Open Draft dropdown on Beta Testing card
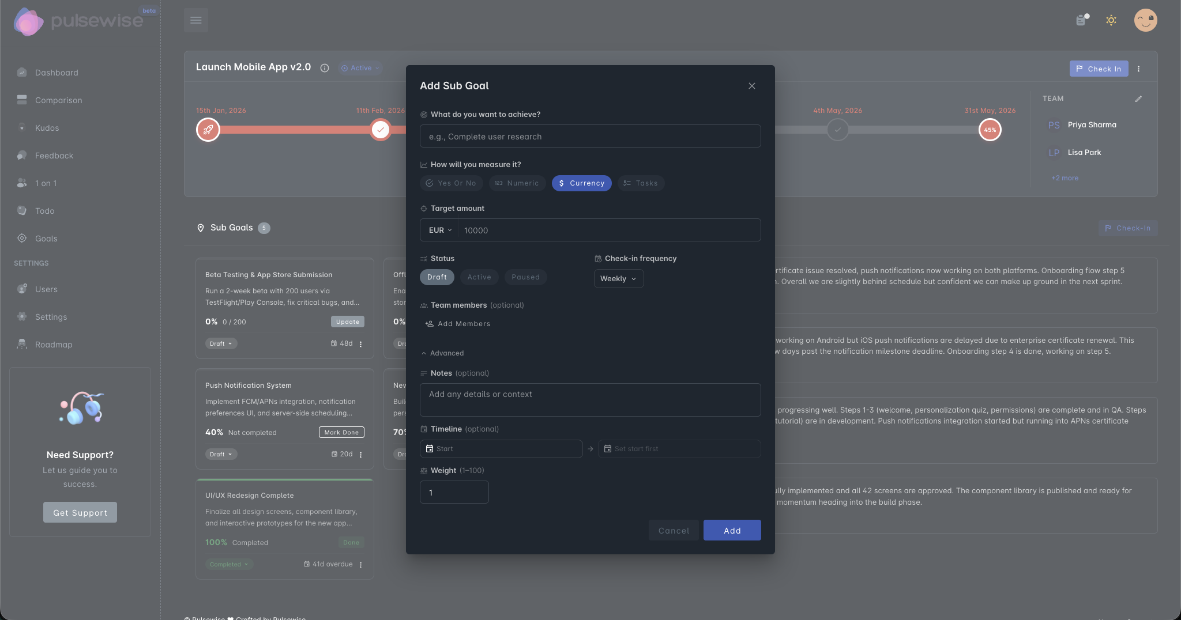Image resolution: width=1181 pixels, height=620 pixels. (221, 343)
